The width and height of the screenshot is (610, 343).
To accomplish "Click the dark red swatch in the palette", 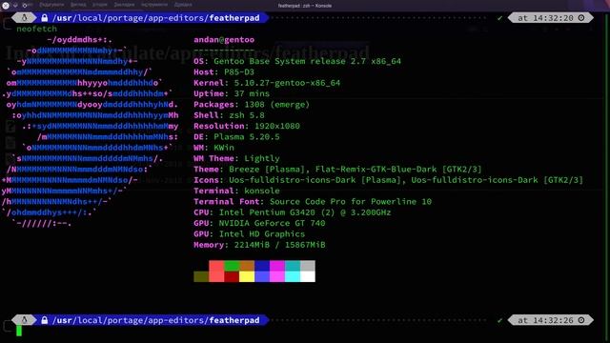I will pos(232,276).
